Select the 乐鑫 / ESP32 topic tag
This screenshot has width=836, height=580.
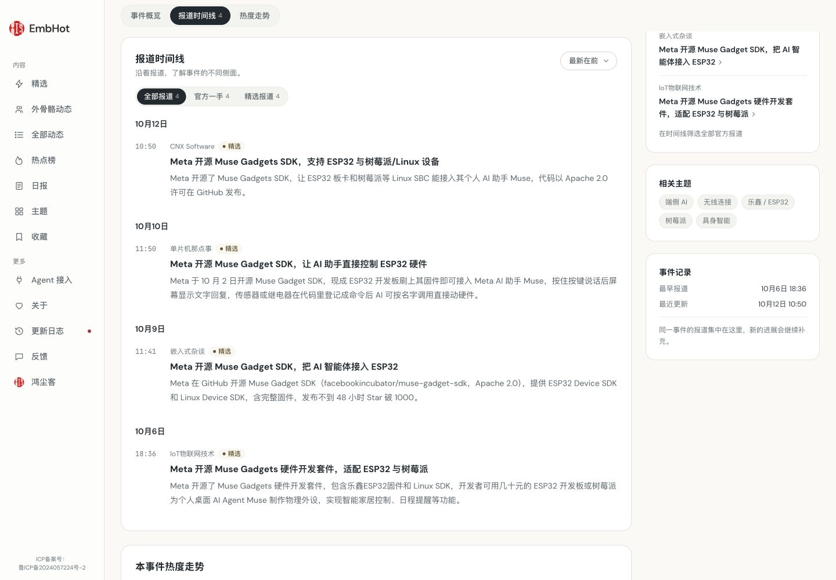click(x=768, y=202)
